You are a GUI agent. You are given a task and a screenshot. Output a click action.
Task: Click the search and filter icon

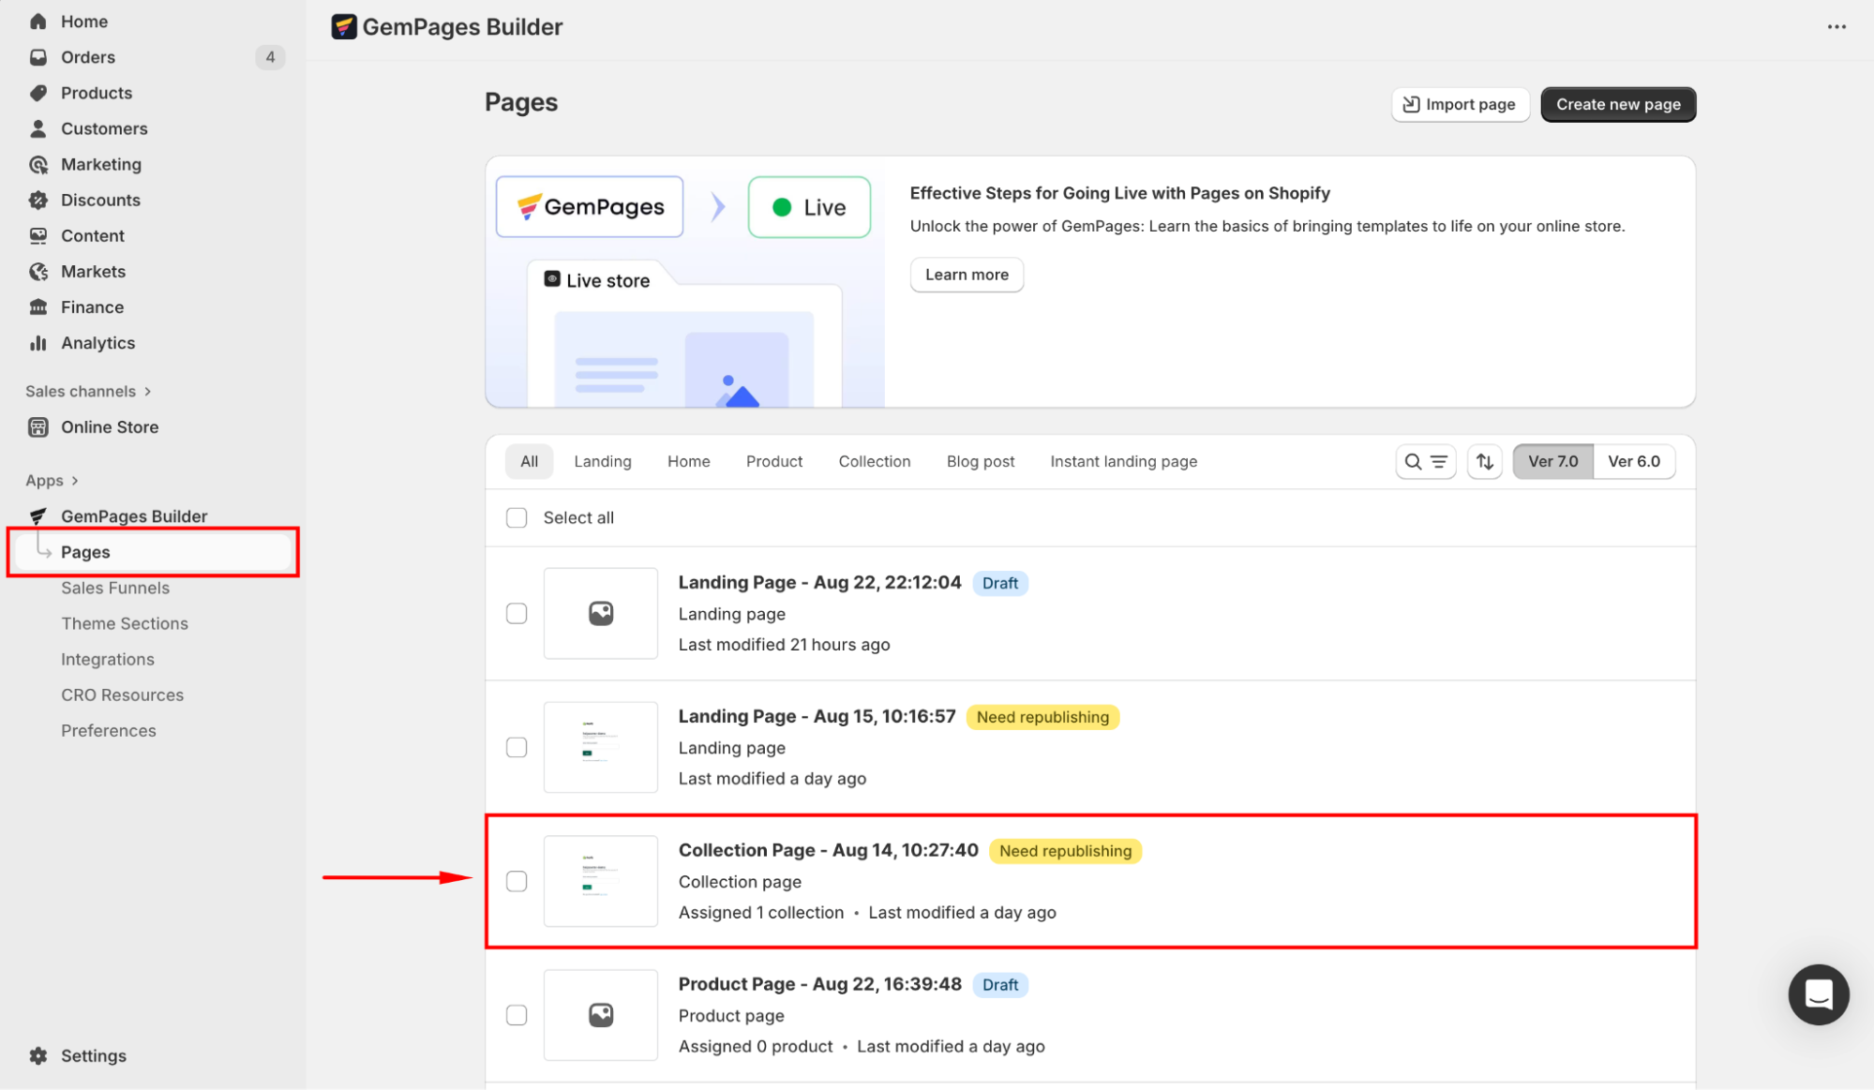click(x=1425, y=461)
